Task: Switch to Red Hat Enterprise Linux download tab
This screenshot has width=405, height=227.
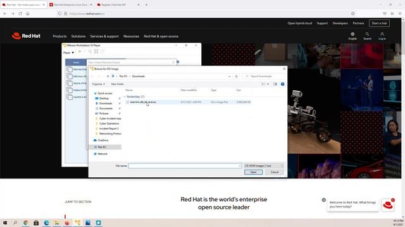Action: 70,4
